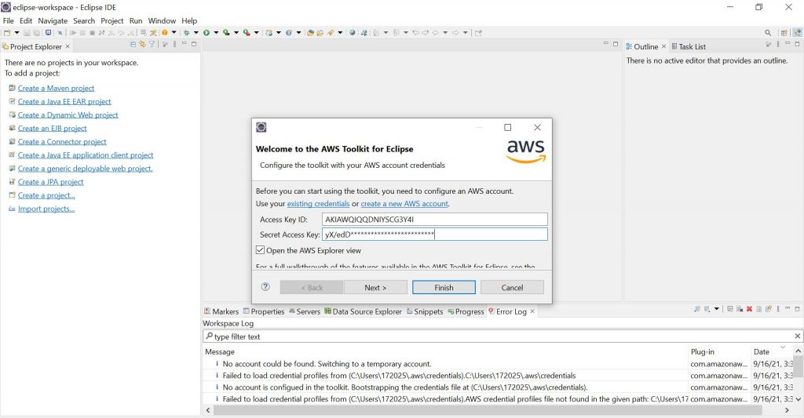Switch to the Task List tab

688,46
